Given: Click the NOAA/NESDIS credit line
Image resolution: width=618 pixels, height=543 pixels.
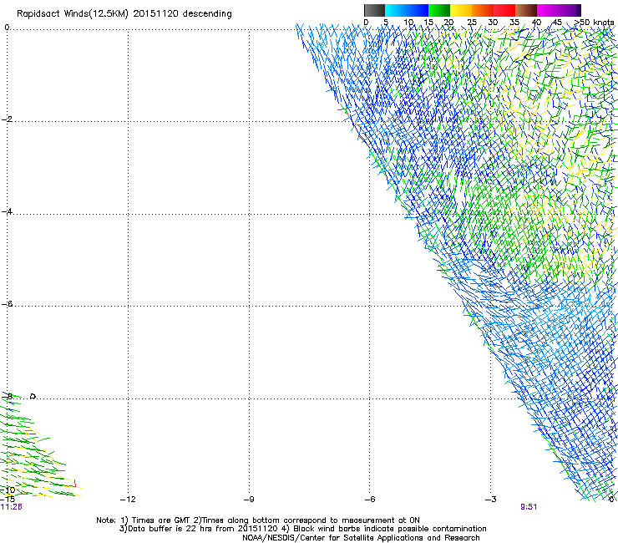Looking at the screenshot, I should (361, 538).
